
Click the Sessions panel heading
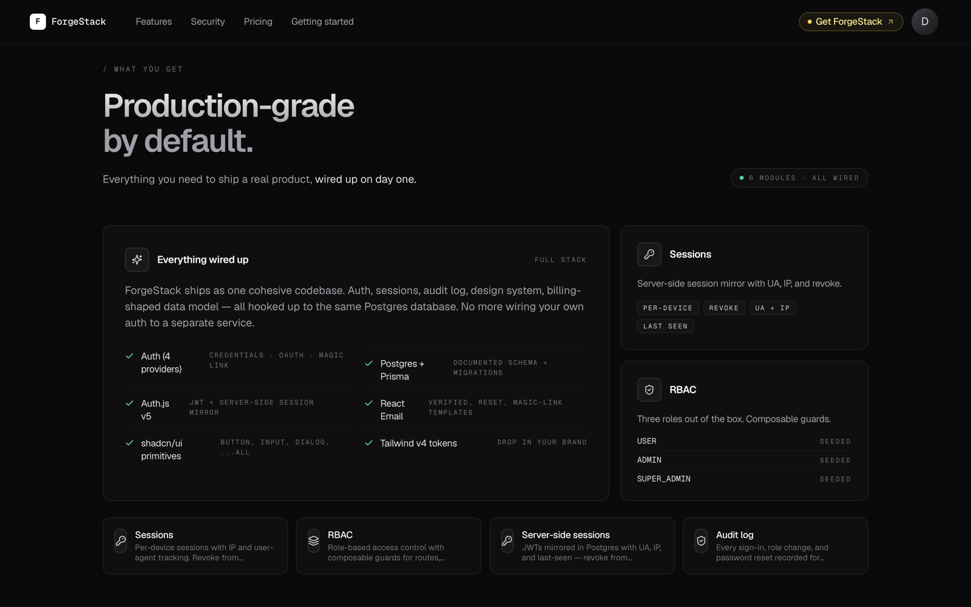pos(690,254)
